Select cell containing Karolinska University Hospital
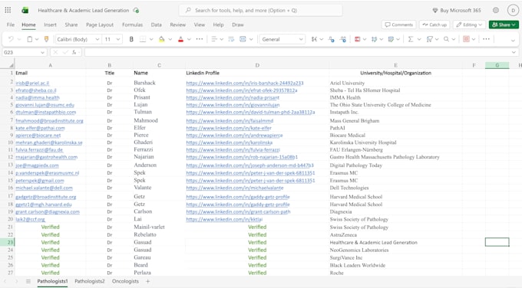 pyautogui.click(x=395, y=142)
